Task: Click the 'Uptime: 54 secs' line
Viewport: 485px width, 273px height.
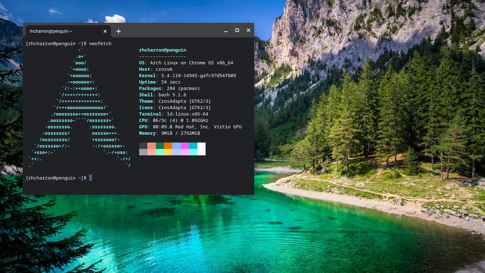Action: [x=160, y=82]
